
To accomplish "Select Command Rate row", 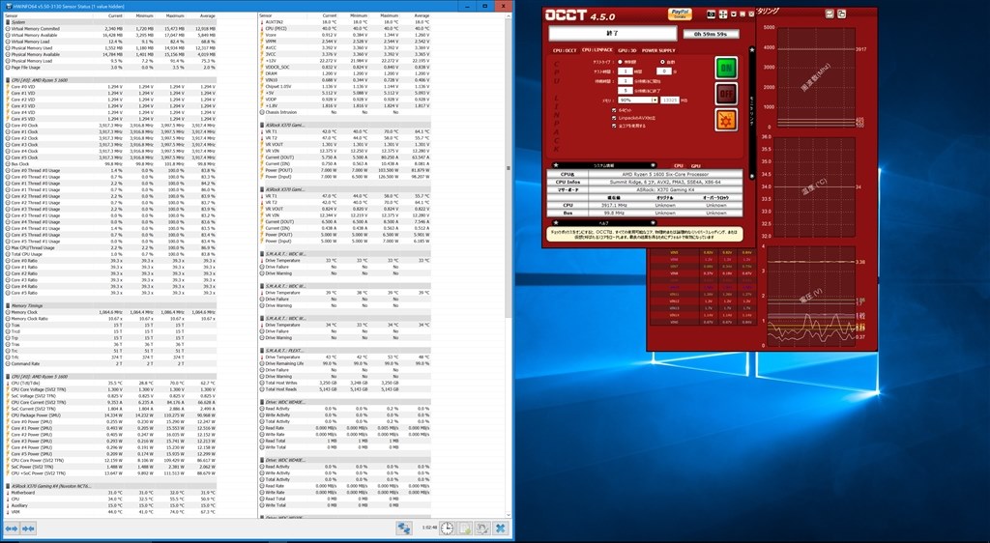I will click(x=110, y=364).
